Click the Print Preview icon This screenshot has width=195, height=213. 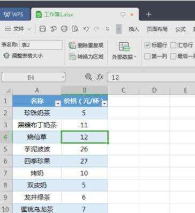click(x=75, y=29)
